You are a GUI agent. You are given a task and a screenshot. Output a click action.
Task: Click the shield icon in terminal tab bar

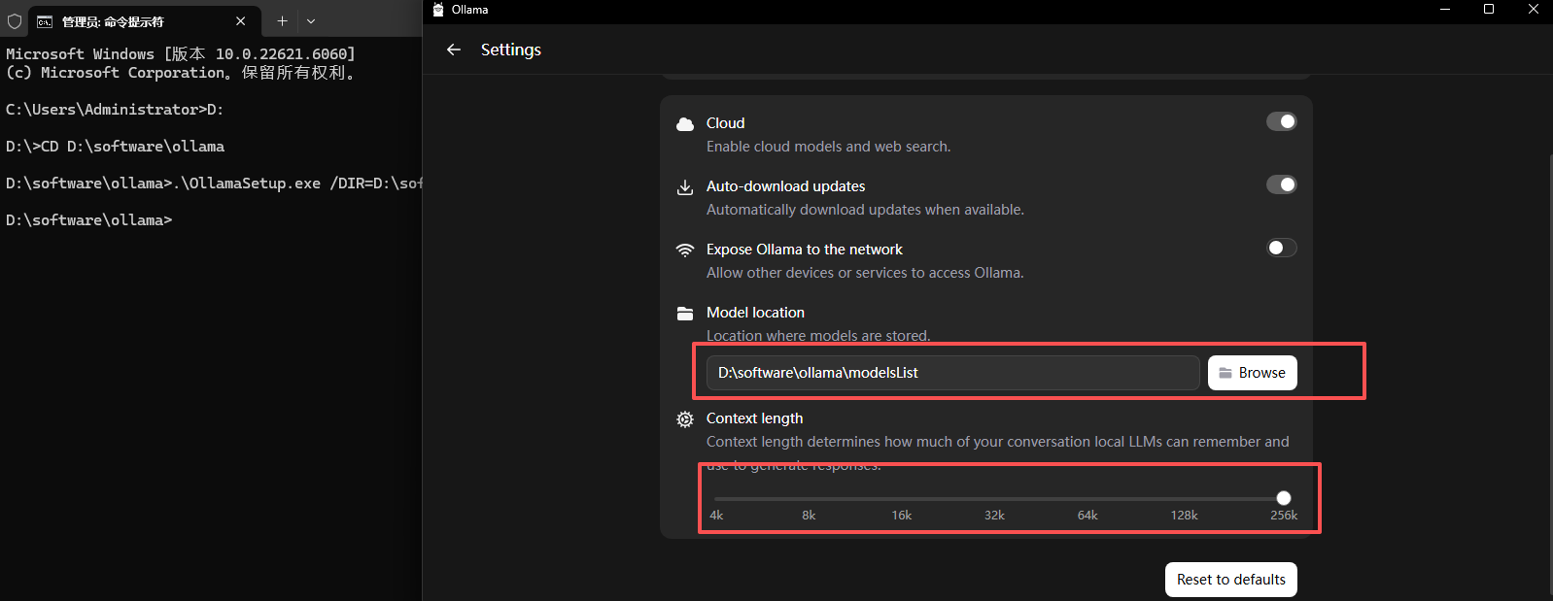(x=15, y=21)
